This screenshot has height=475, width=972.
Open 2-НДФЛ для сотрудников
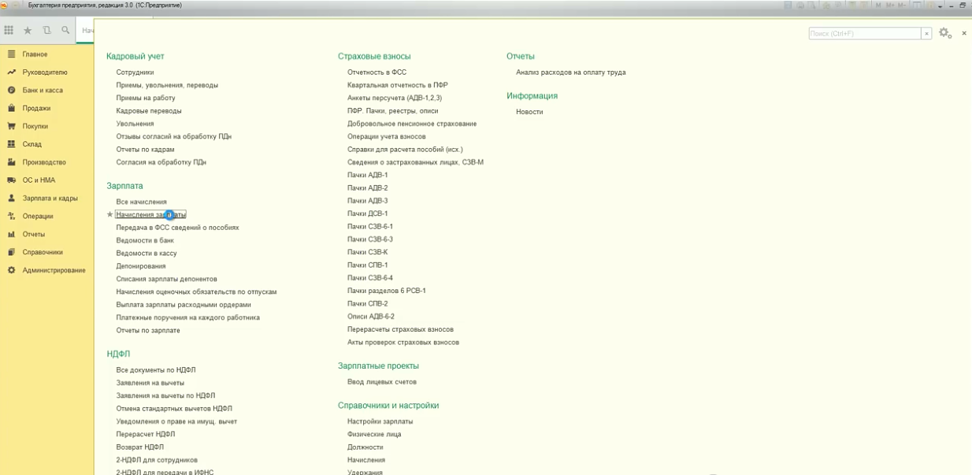pos(157,460)
